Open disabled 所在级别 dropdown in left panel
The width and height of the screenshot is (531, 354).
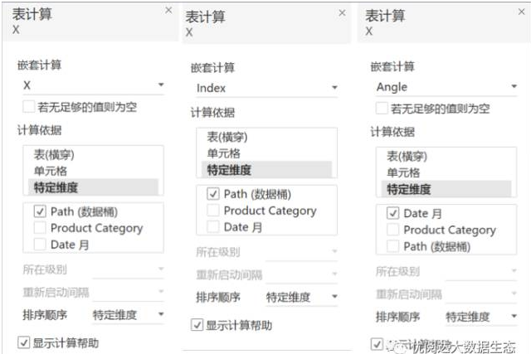click(129, 269)
